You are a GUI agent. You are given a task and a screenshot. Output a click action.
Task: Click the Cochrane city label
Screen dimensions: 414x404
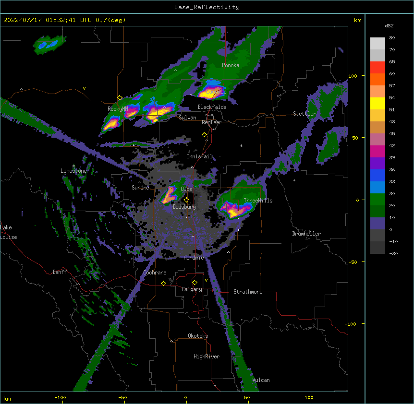[x=155, y=273]
